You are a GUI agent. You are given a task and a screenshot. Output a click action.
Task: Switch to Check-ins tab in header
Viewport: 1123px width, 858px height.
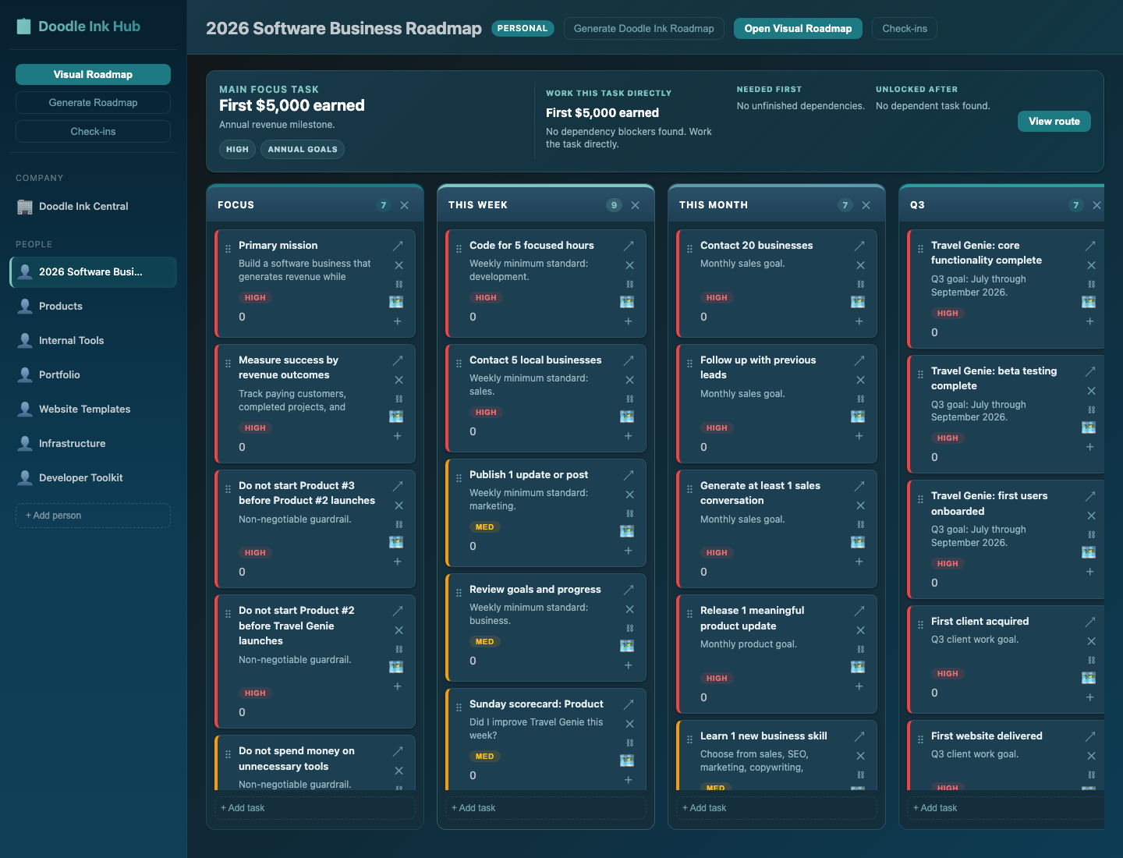tap(905, 29)
